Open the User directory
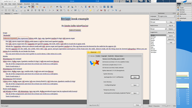Screen dimensions: 192x108 (135, 85)
